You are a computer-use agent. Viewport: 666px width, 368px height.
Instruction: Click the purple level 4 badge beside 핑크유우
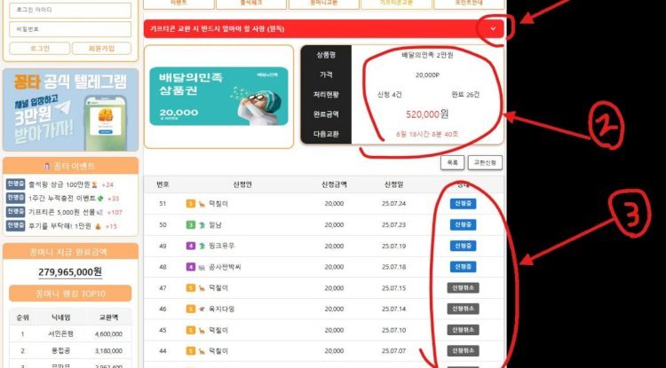(190, 246)
